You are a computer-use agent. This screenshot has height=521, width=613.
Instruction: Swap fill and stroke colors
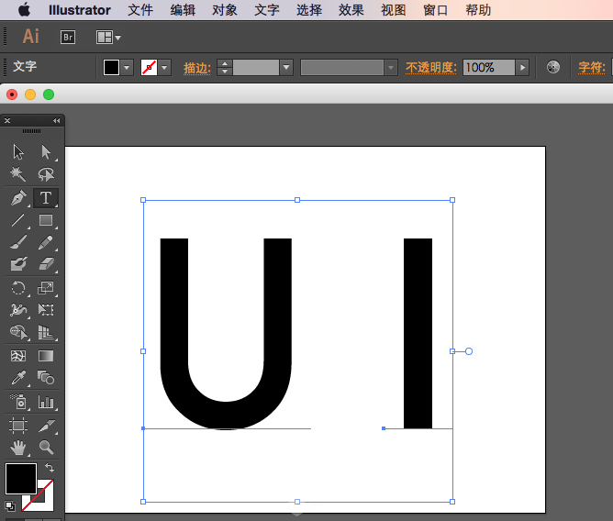[x=50, y=468]
